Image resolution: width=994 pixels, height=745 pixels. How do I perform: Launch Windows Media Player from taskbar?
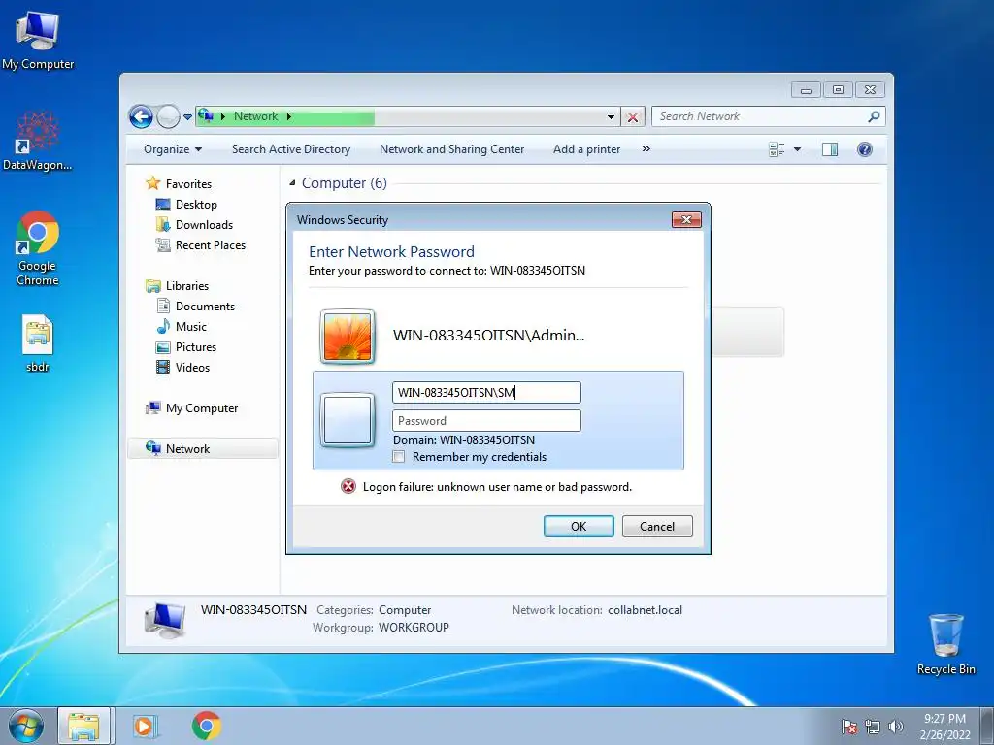point(145,726)
